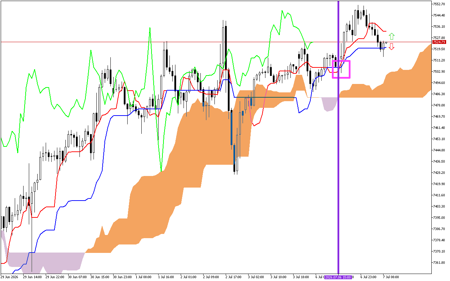The width and height of the screenshot is (450, 281).
Task: Click price label 7395.00 on the axis
Action: 439,218
